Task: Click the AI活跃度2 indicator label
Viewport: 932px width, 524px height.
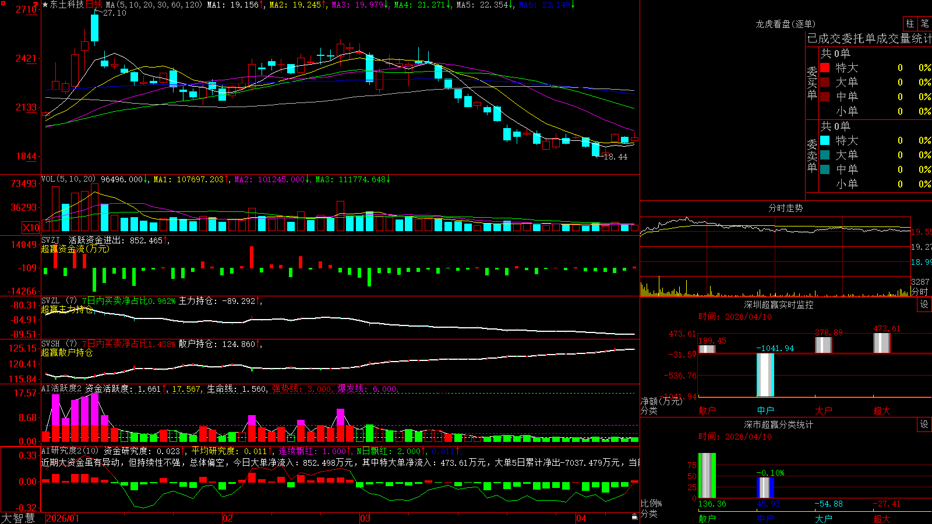Action: pyautogui.click(x=62, y=389)
